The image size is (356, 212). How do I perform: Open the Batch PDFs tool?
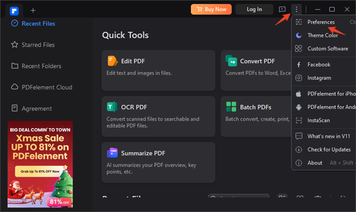tap(256, 116)
